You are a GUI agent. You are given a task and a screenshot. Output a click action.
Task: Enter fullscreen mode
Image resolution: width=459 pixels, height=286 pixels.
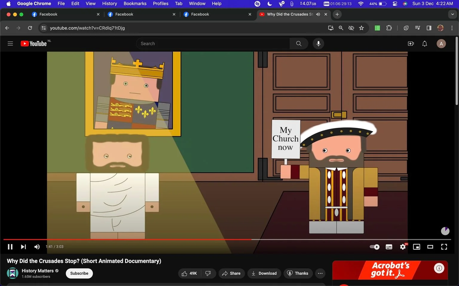click(x=444, y=247)
